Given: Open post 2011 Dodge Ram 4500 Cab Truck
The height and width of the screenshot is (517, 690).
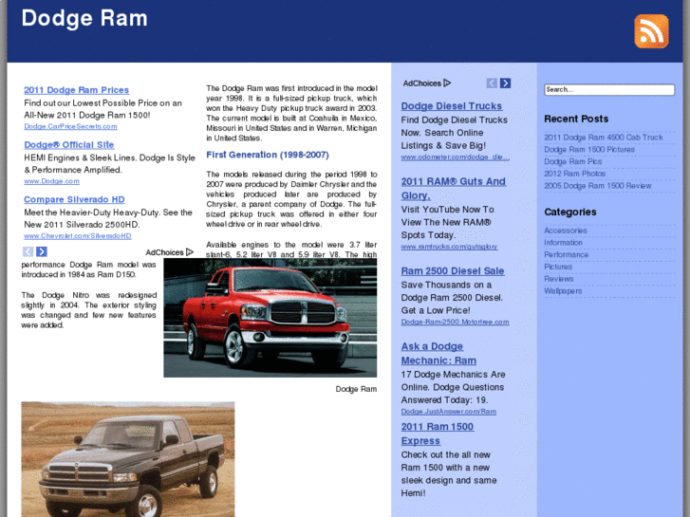Looking at the screenshot, I should click(x=604, y=138).
